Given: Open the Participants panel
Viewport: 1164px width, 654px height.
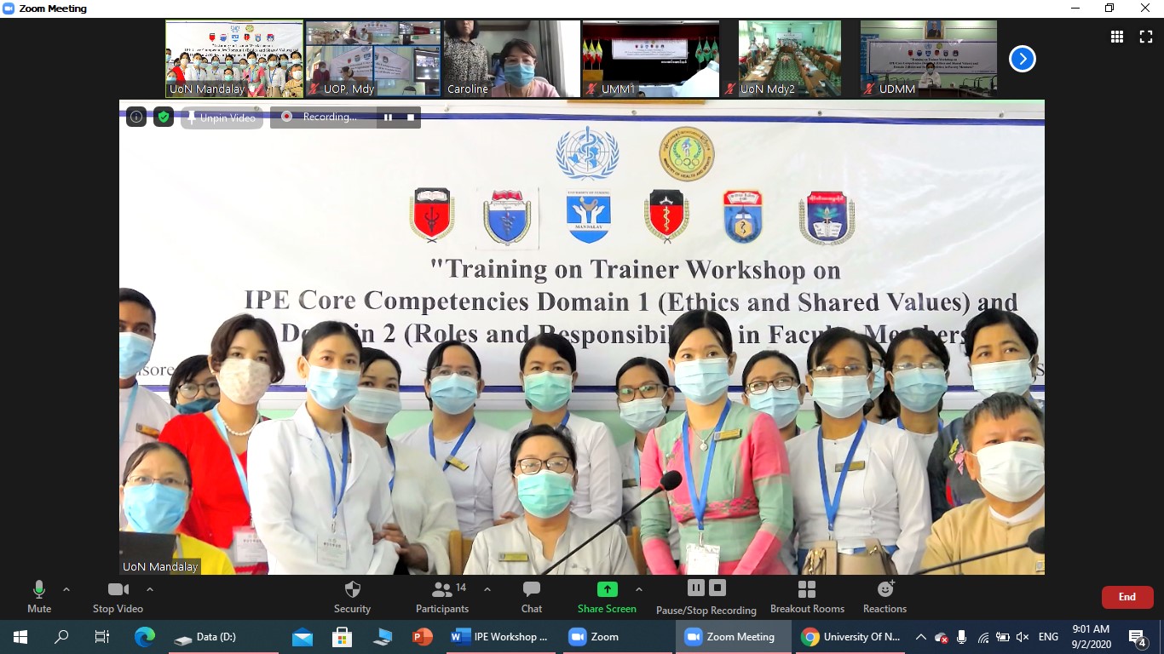Looking at the screenshot, I should coord(442,596).
